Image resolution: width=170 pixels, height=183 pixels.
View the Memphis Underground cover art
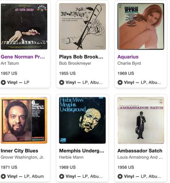[x=82, y=120]
